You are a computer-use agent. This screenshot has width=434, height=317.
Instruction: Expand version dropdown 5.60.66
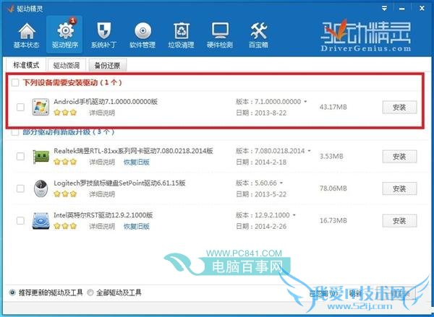tap(281, 183)
